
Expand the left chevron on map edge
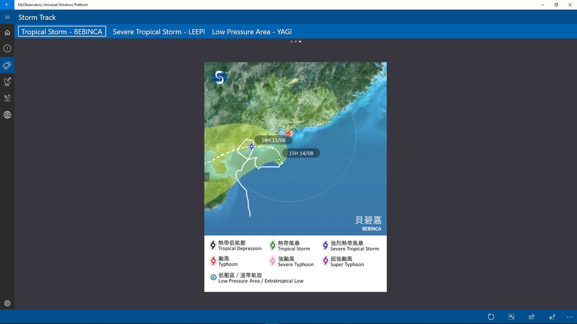207,177
